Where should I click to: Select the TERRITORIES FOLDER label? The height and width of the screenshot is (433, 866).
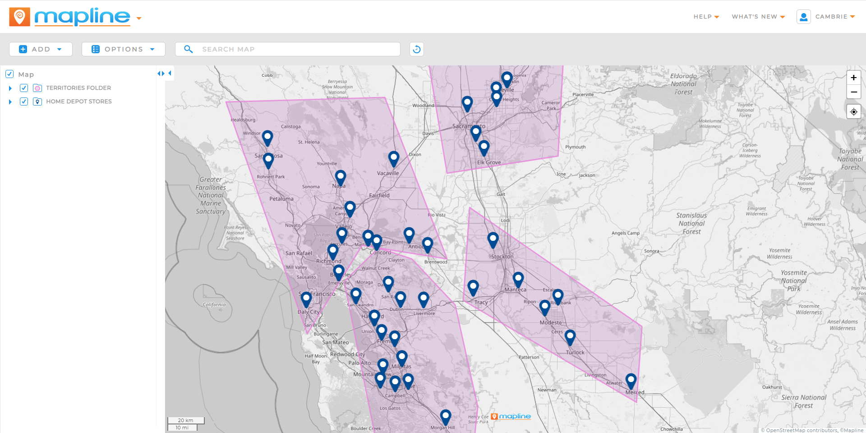pos(78,88)
